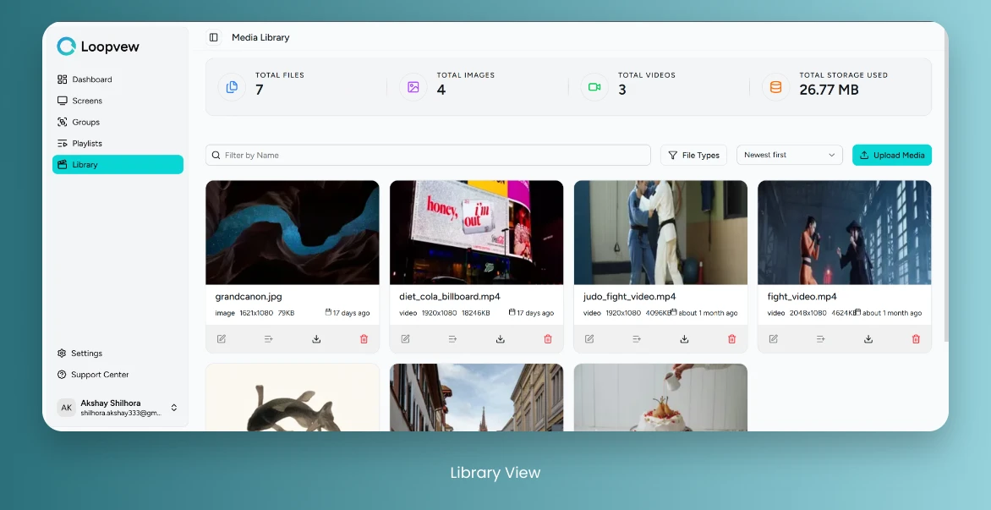Open the street buildings thumbnail
This screenshot has width=991, height=510.
[477, 398]
